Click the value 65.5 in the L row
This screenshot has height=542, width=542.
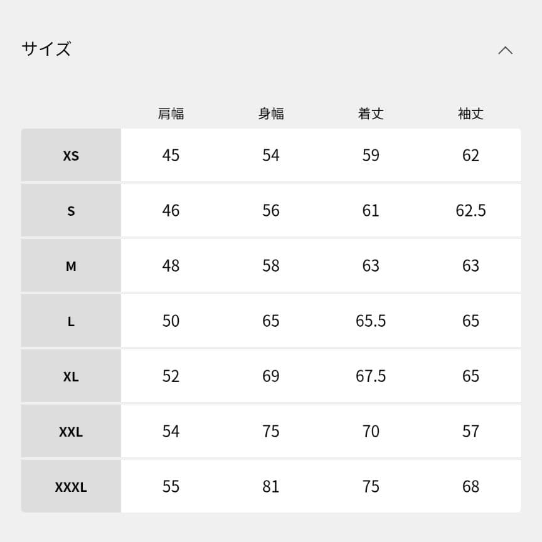click(371, 321)
